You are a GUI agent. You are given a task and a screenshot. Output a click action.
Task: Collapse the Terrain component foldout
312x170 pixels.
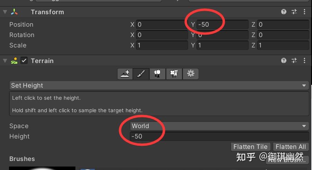click(5, 61)
